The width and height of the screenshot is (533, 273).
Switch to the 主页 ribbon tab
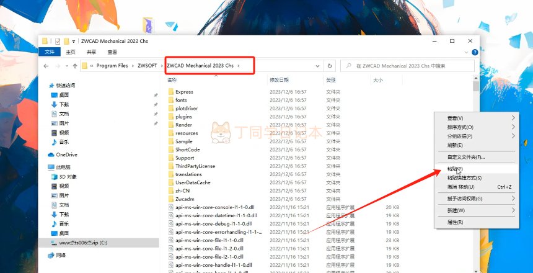(71, 52)
